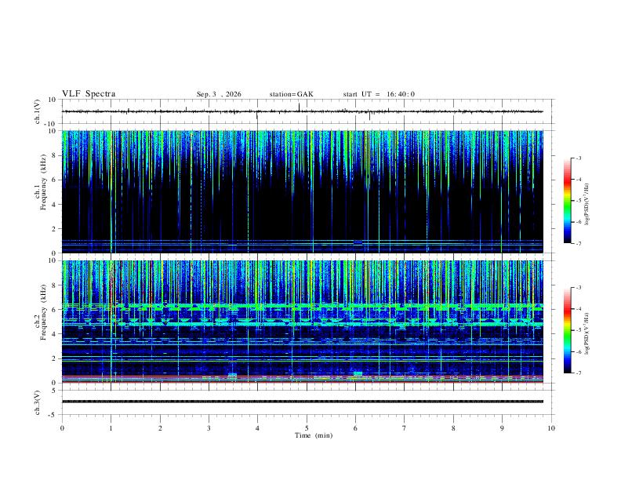Click the 0 minute tick on time axis
Viewport: 621px width, 480px height.
click(x=62, y=428)
